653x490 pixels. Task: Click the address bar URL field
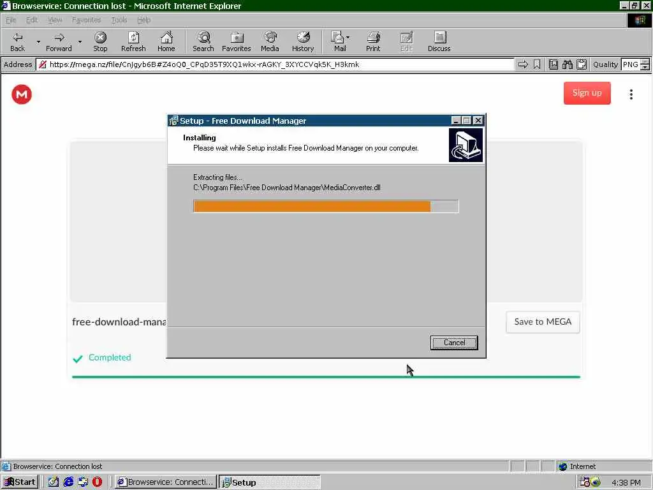[275, 64]
